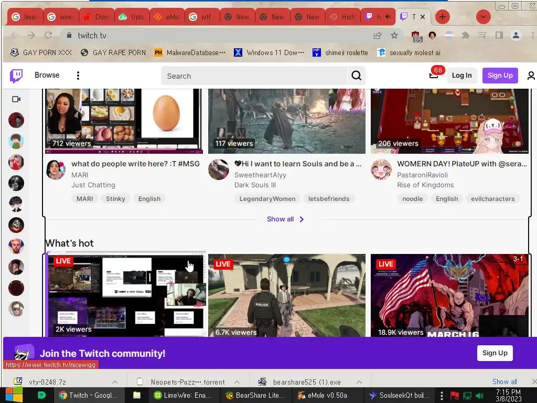537x403 pixels.
Task: Show hidden taskbar items via three dots
Action: tap(442, 396)
